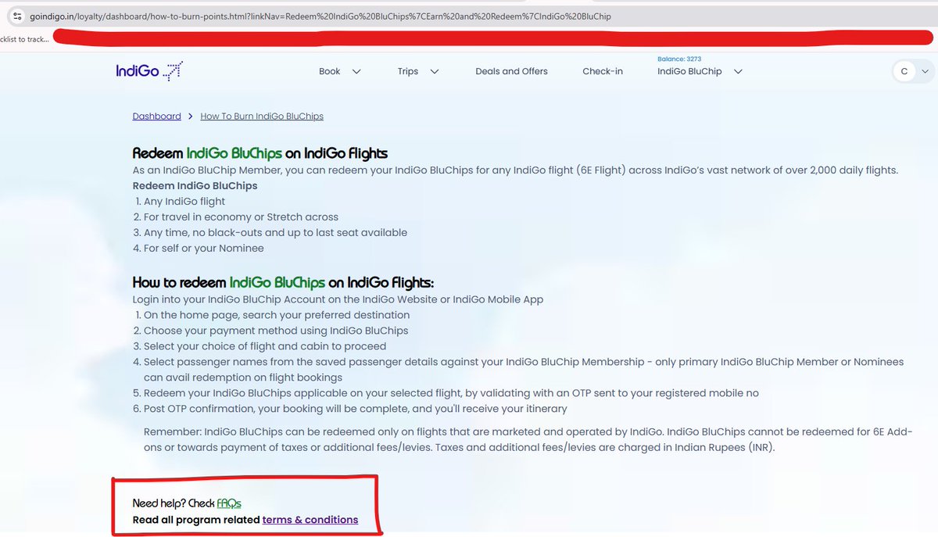Expand the Trips menu chevron
This screenshot has height=537, width=938.
435,71
